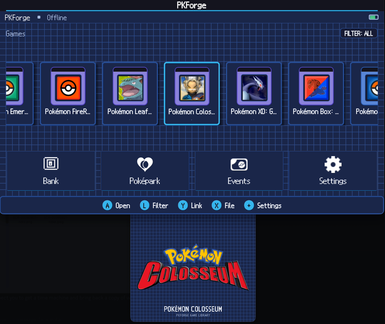Check the battery indicator icon
This screenshot has height=324, width=385.
click(x=374, y=17)
